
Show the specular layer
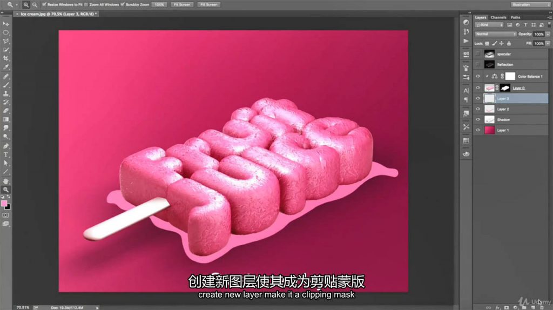(x=478, y=54)
